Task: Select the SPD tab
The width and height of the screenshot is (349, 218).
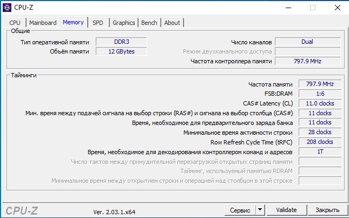Action: (97, 23)
